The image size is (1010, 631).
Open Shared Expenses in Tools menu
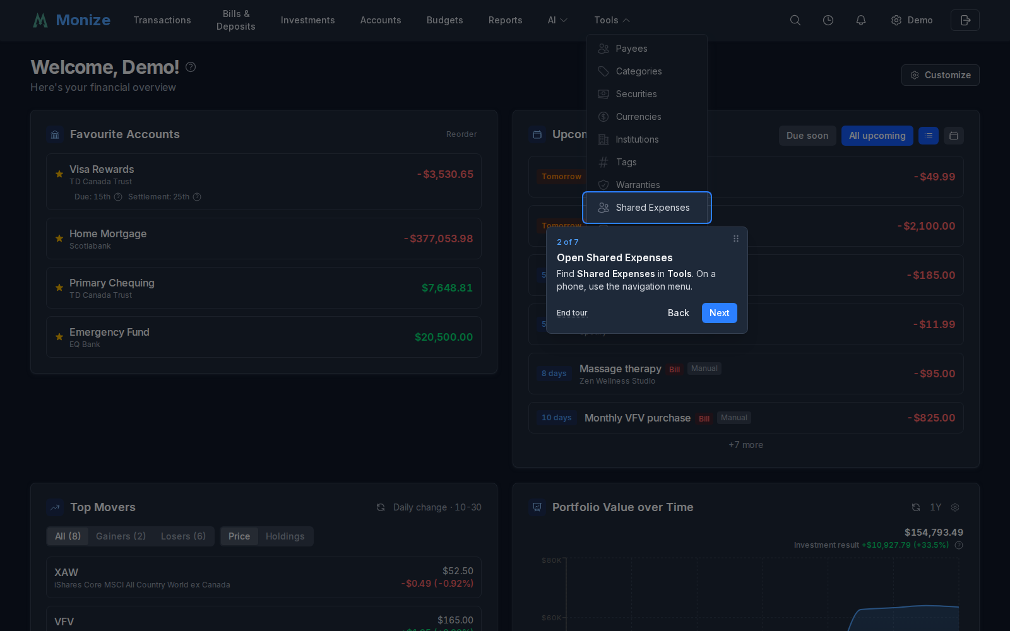(647, 208)
